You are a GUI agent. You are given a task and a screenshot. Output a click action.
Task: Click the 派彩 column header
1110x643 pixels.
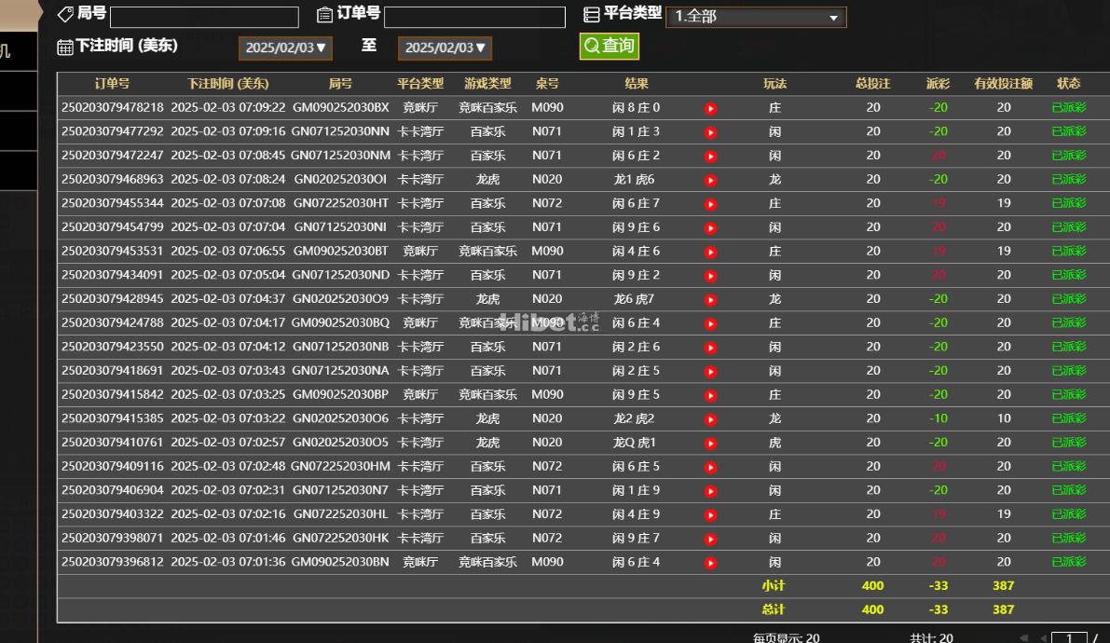tap(938, 84)
